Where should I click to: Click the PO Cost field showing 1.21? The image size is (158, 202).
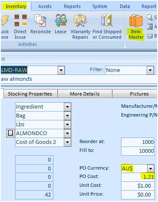coord(138,177)
